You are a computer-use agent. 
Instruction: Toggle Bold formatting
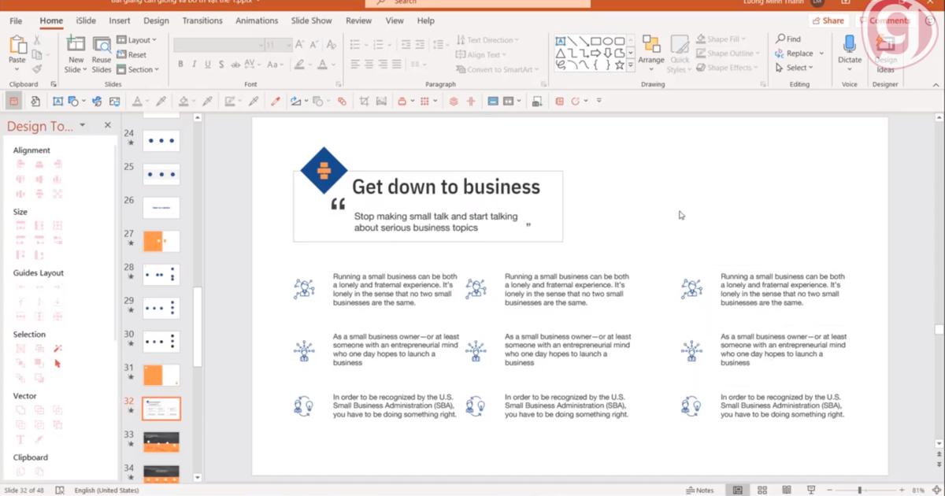click(x=180, y=65)
